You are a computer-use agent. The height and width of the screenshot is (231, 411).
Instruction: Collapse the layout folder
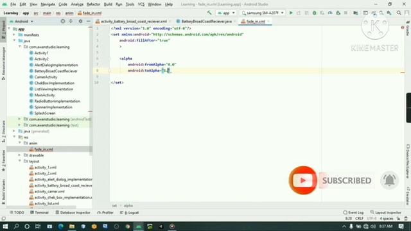pos(20,161)
